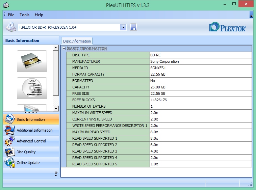The width and height of the screenshot is (256, 190).
Task: Click the BASIC INFORMATION header label
Action: point(87,49)
